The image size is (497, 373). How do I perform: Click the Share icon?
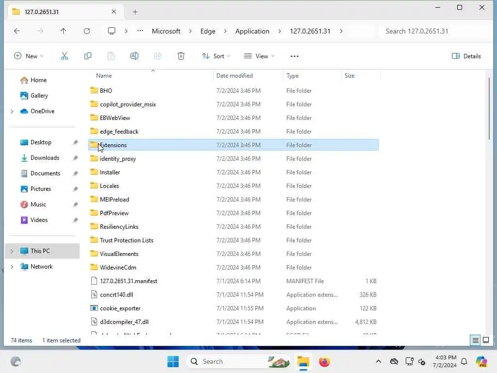(x=158, y=56)
